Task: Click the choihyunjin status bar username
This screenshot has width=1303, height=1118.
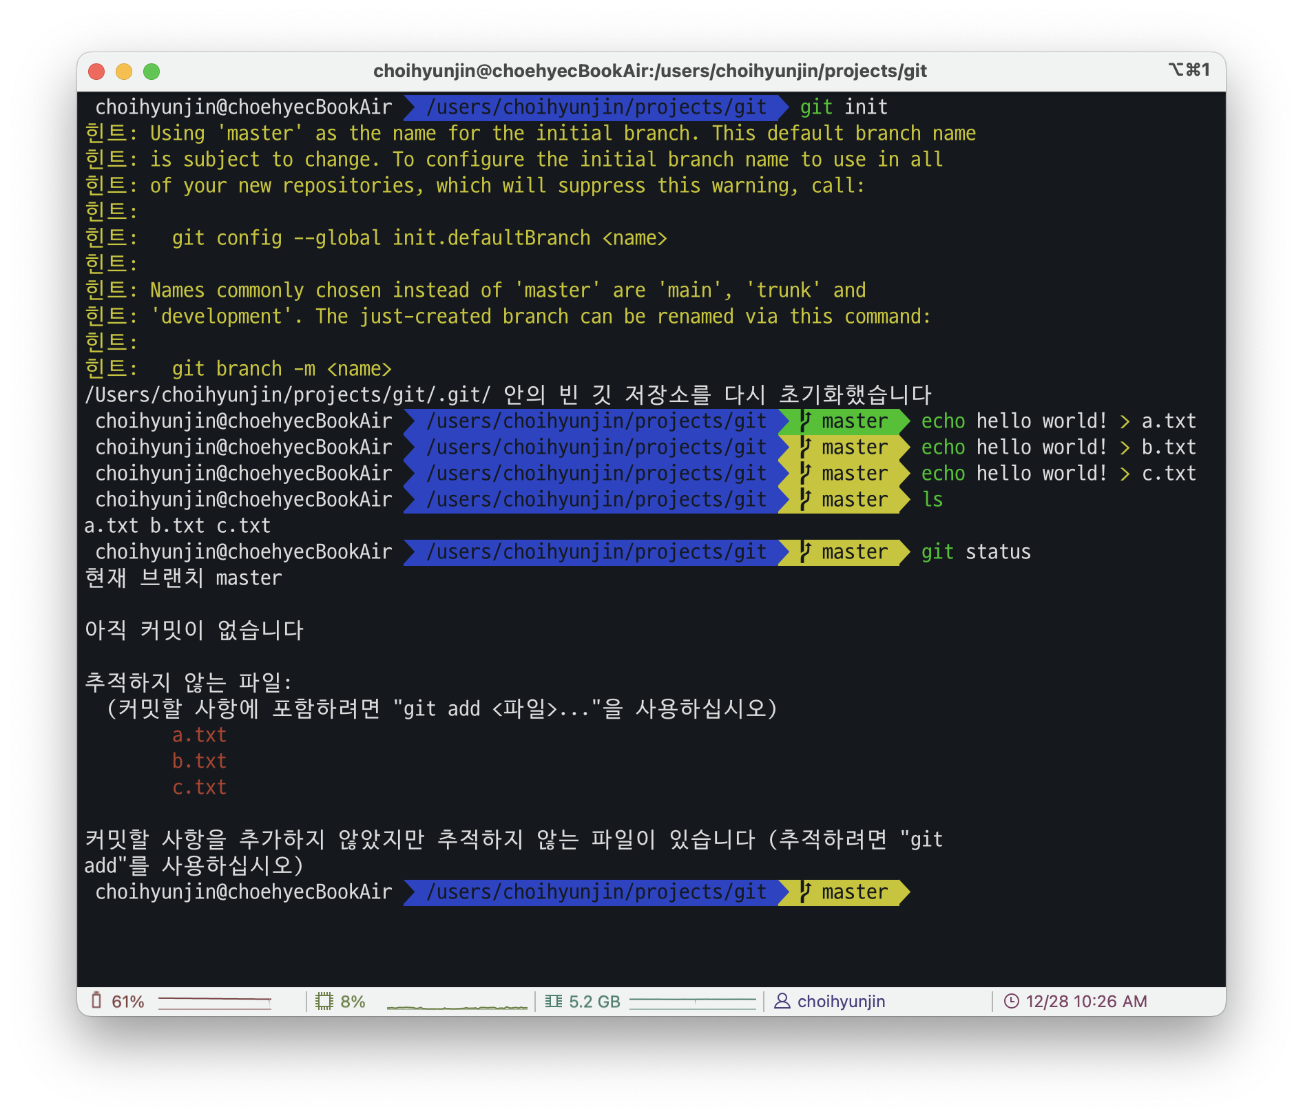Action: click(841, 1002)
